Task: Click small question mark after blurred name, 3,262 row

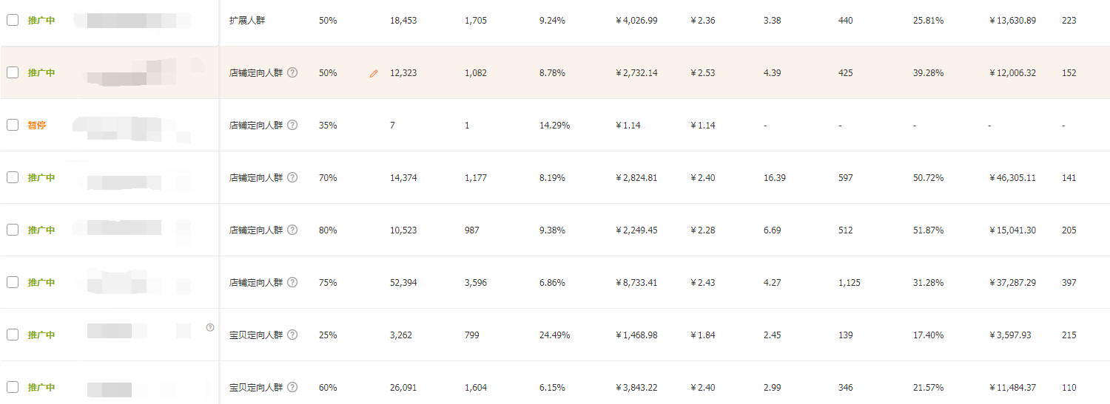Action: click(210, 327)
